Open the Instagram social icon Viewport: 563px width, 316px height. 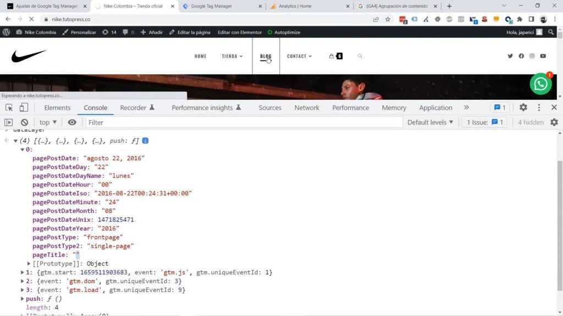pyautogui.click(x=532, y=56)
